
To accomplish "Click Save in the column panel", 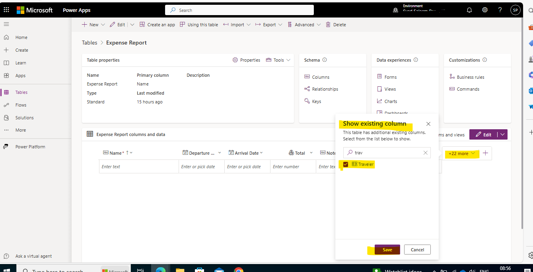I will click(387, 250).
